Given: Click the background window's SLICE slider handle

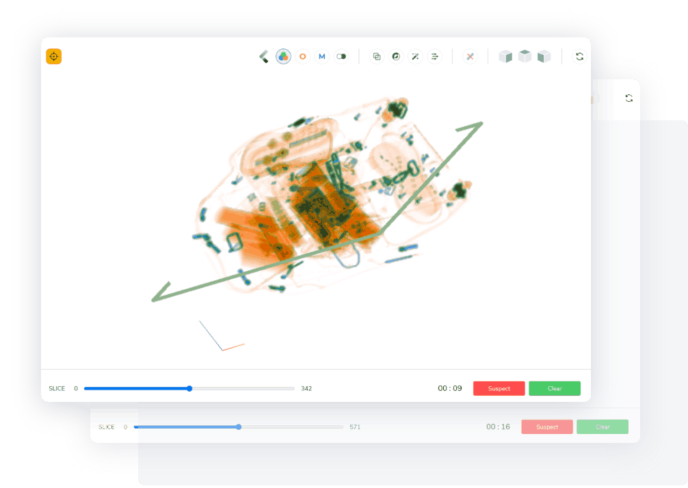Looking at the screenshot, I should 239,426.
